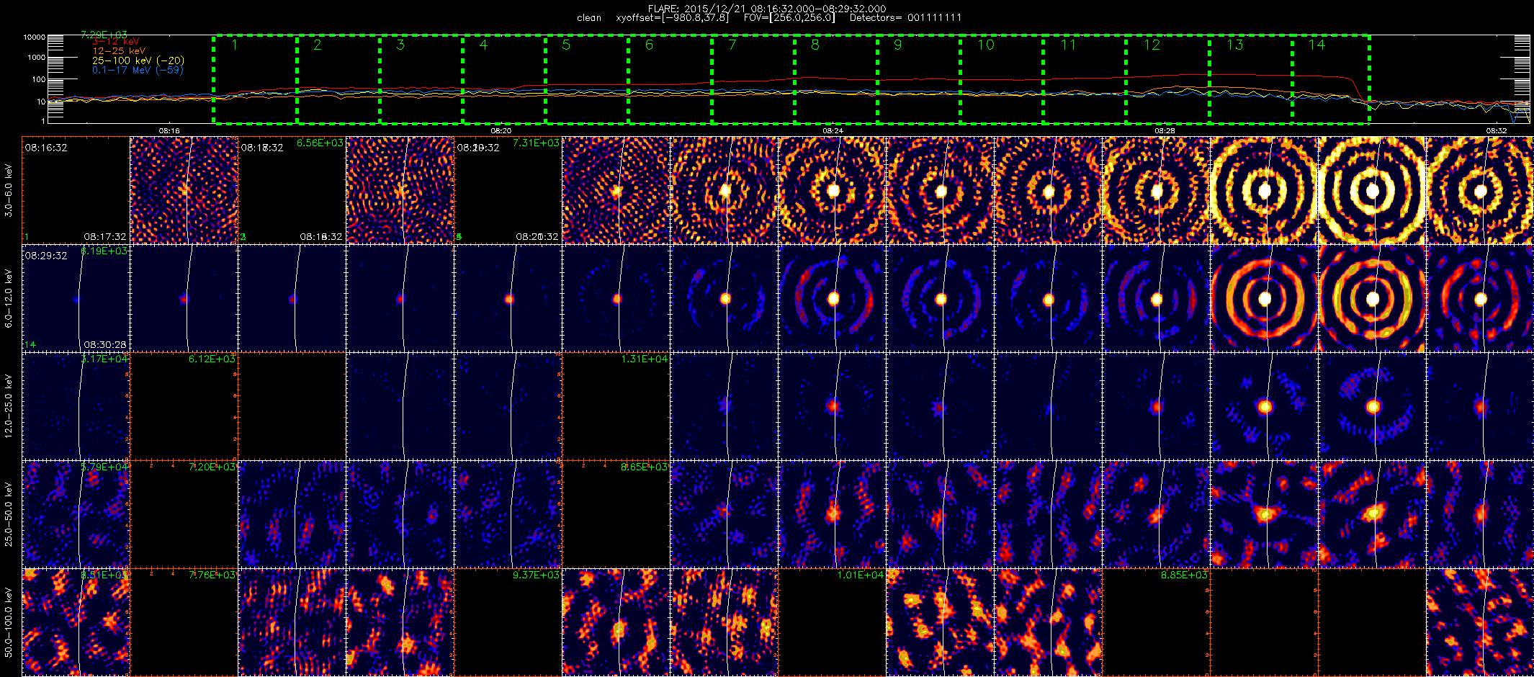Viewport: 1534px width, 677px height.
Task: Open the blank panel labeled 6.12E+03
Action: pyautogui.click(x=184, y=405)
